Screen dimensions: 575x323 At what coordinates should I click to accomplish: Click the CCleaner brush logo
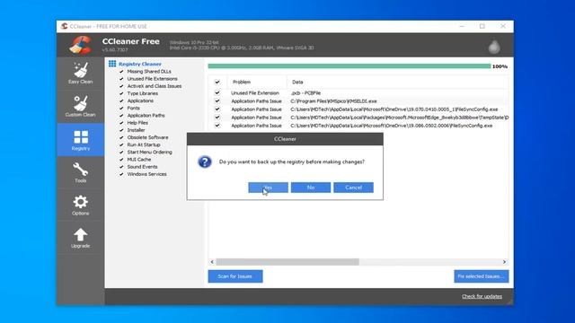click(80, 45)
